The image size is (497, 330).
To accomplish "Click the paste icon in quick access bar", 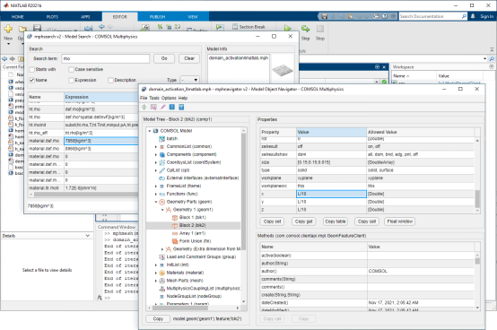I will point(350,16).
